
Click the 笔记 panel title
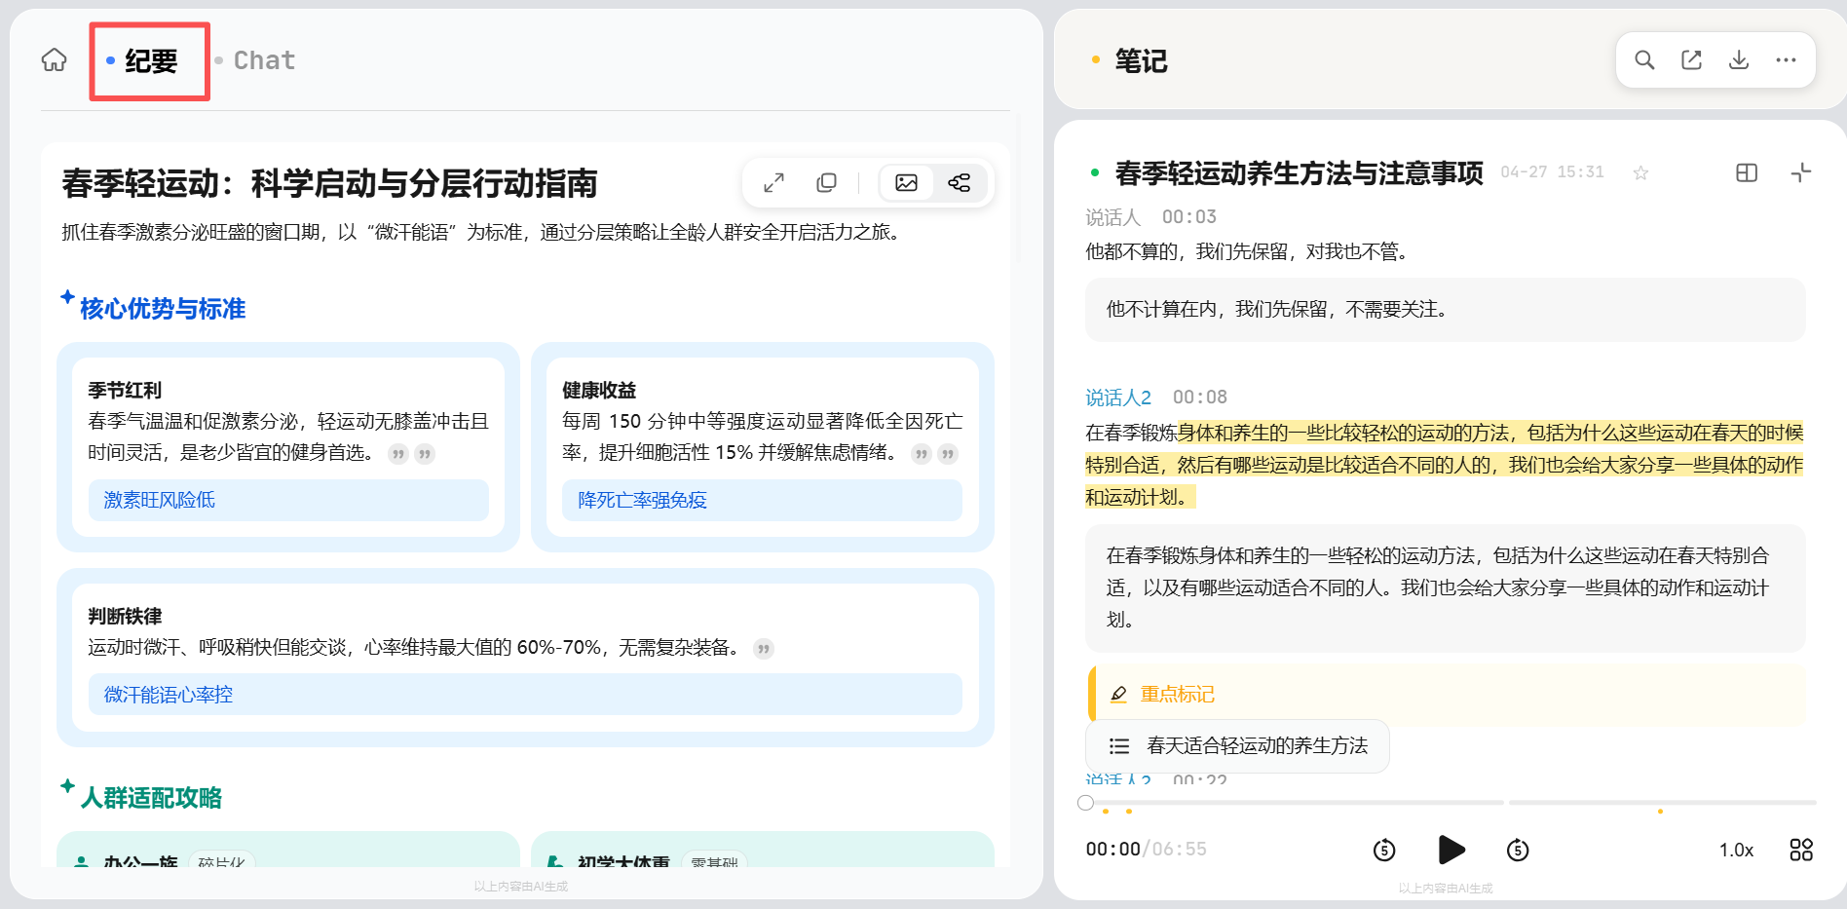pos(1141,60)
